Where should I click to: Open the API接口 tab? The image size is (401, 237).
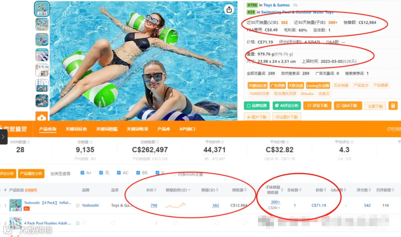(187, 129)
